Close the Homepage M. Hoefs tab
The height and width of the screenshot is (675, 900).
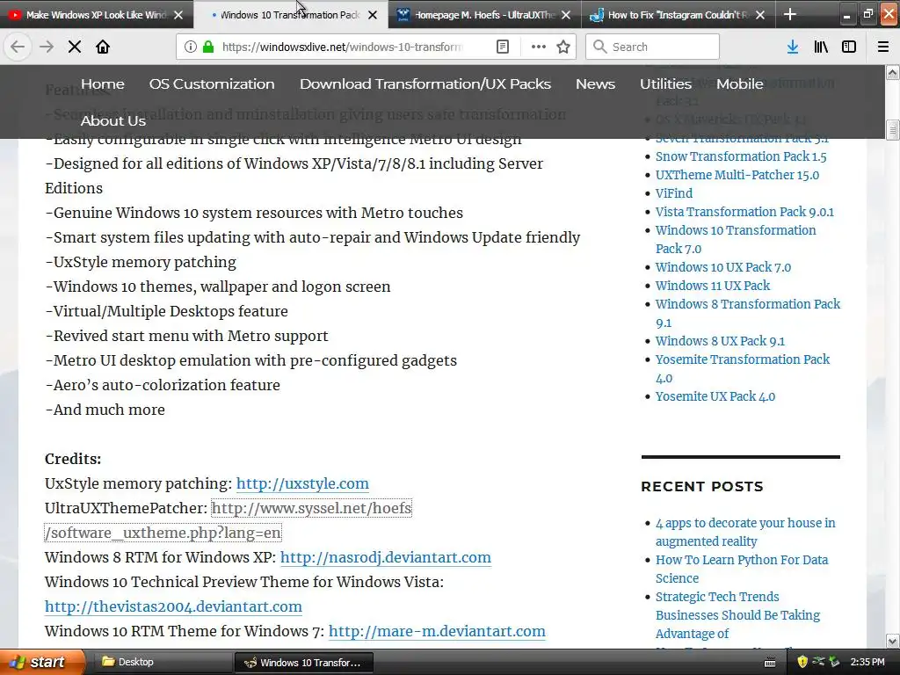(x=566, y=15)
